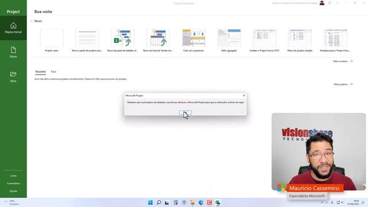Select Valor agregado template
The height and width of the screenshot is (207, 368).
[x=229, y=40]
